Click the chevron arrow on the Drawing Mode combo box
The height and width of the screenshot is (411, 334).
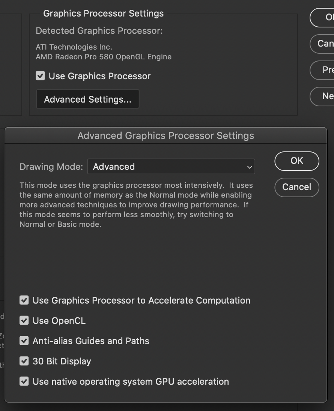click(x=250, y=167)
